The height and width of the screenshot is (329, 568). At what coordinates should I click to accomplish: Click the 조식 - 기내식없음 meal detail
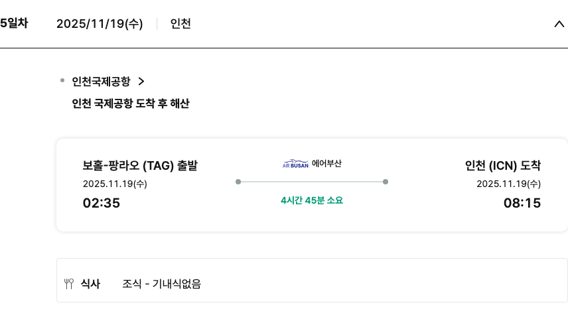(x=161, y=284)
